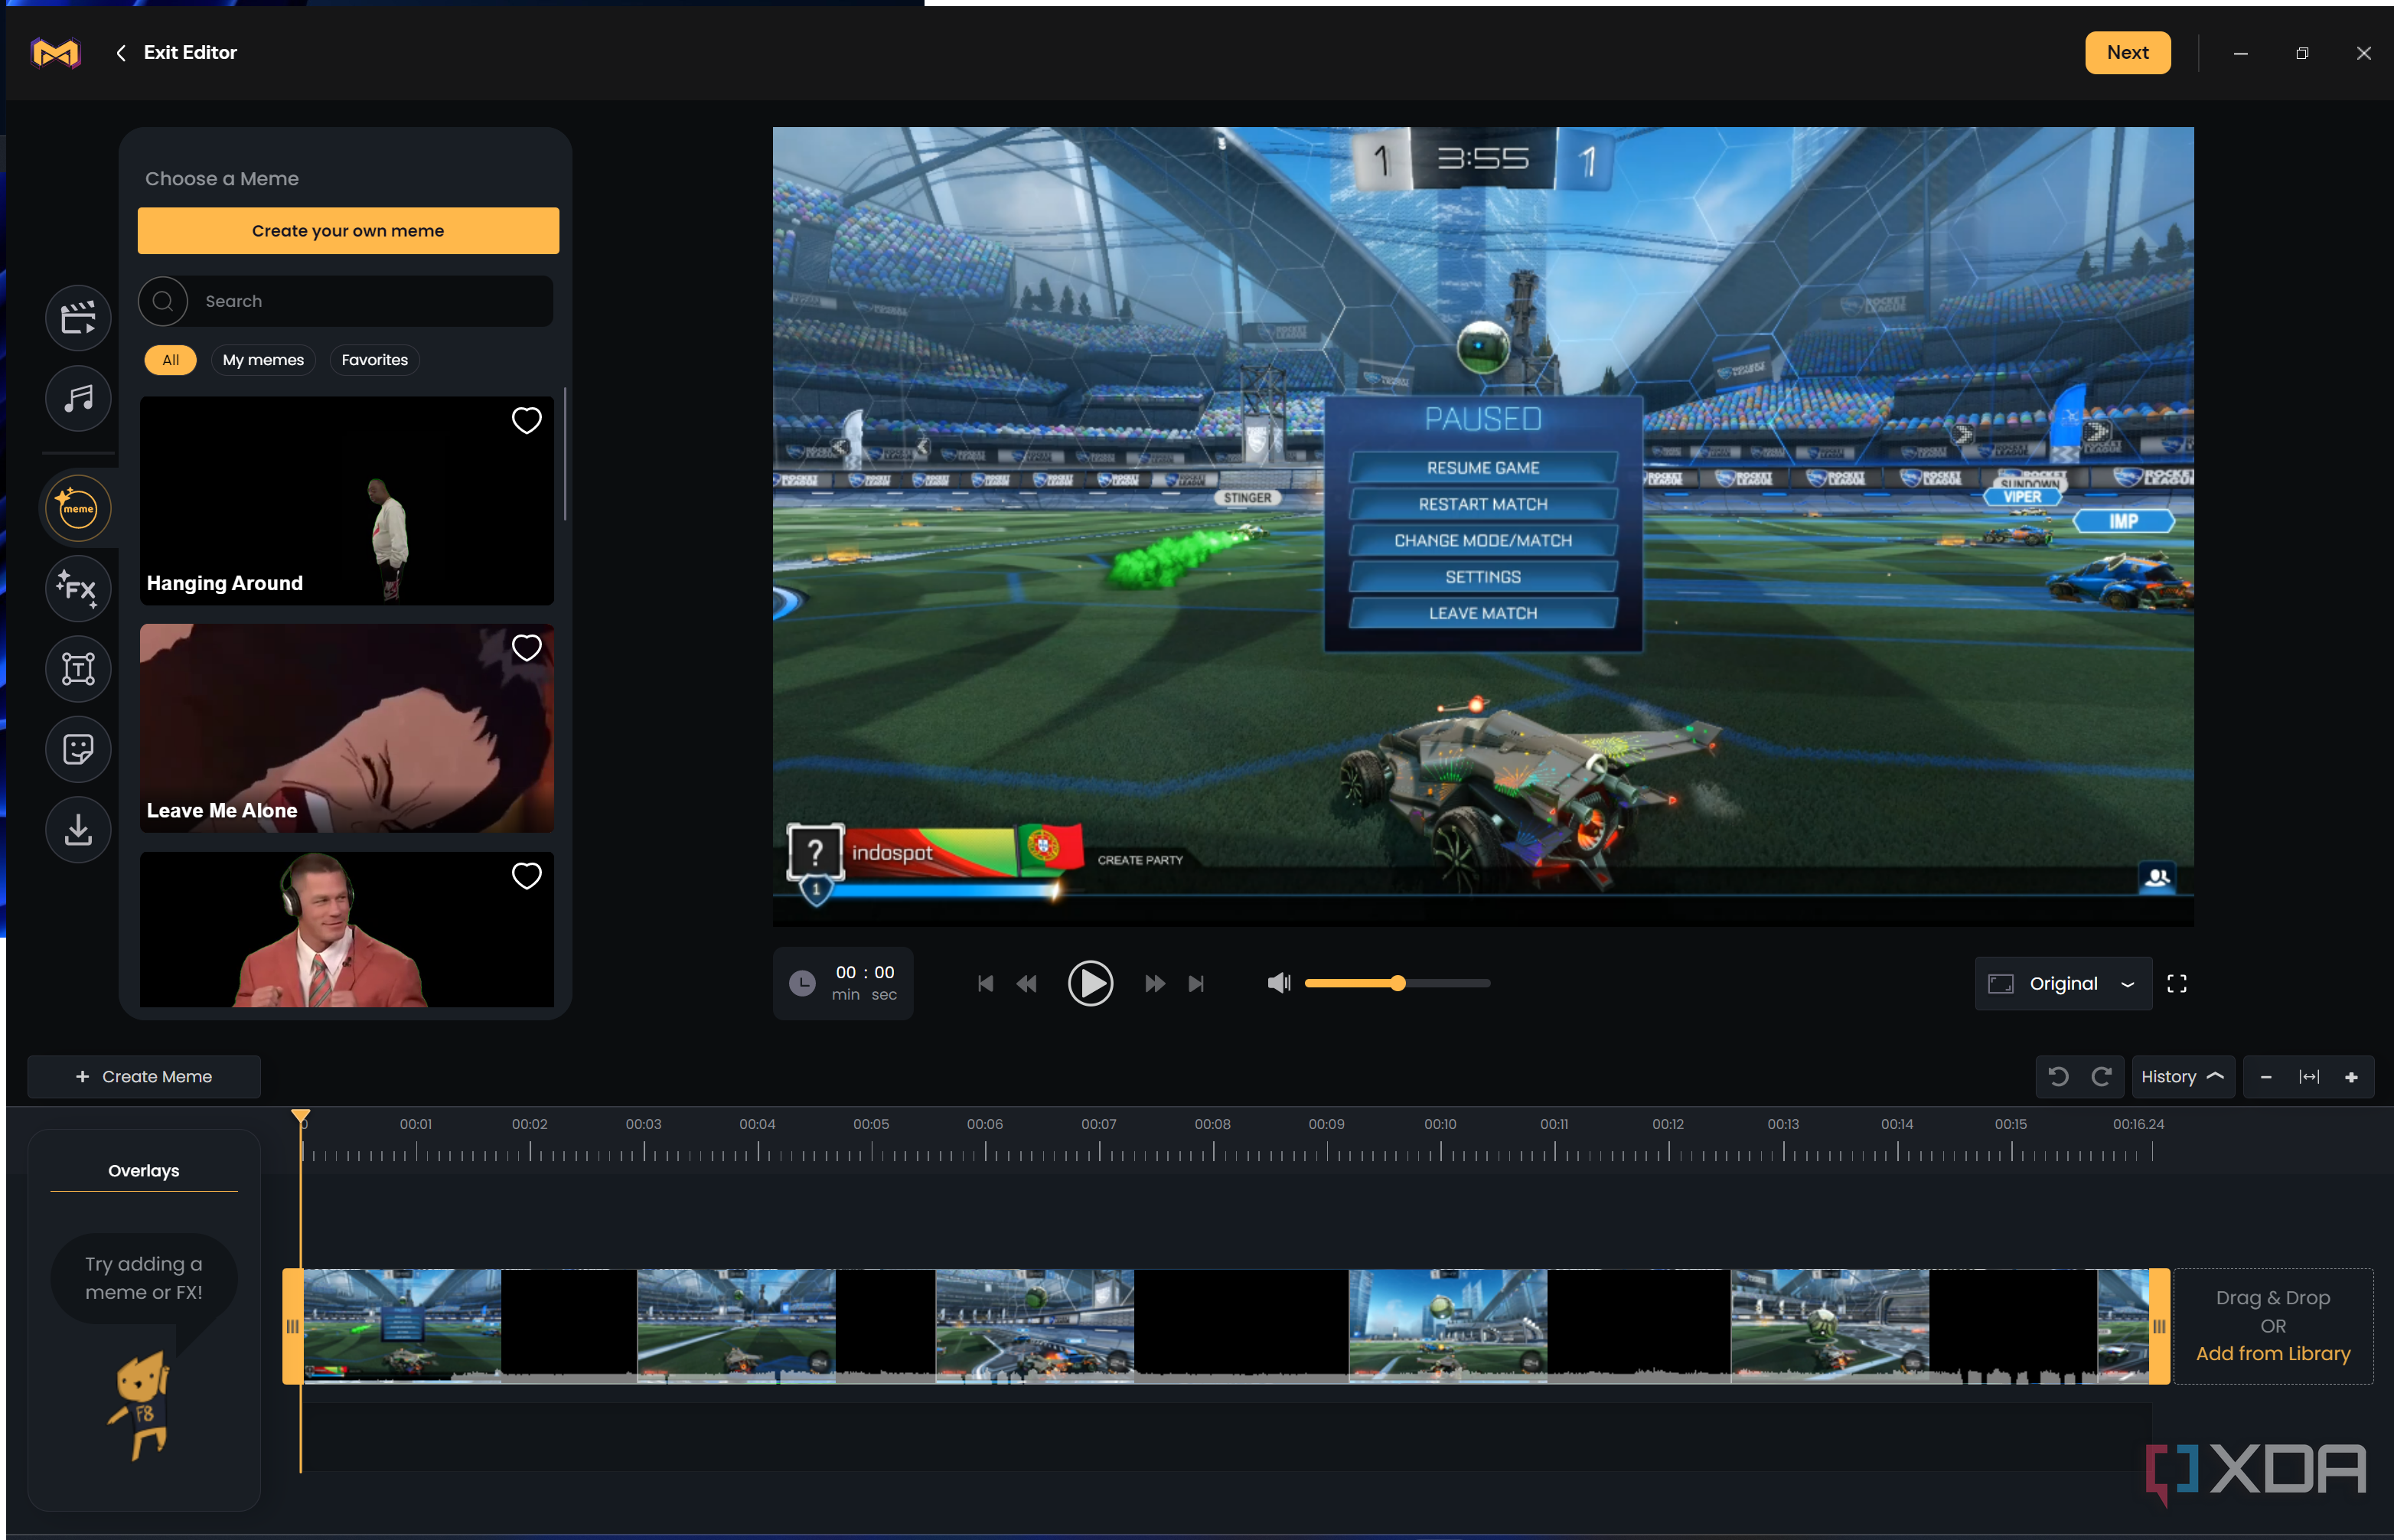Switch to Favorites tab

[x=375, y=360]
